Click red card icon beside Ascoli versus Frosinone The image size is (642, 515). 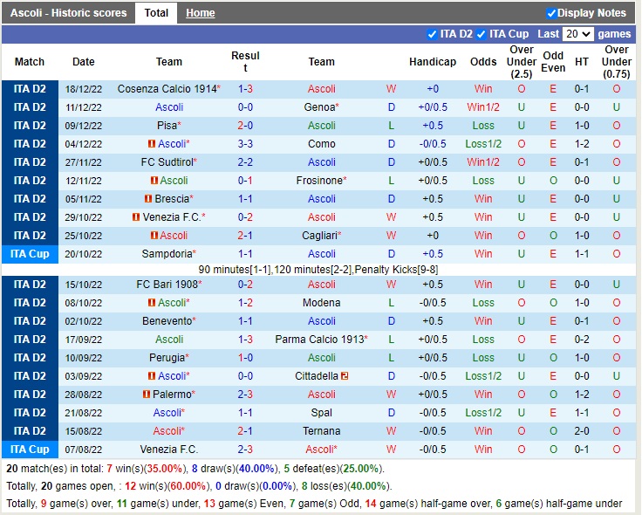tap(154, 181)
